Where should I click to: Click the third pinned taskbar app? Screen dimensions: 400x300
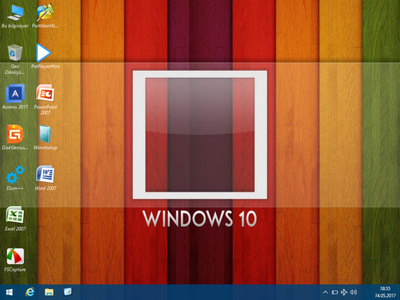tap(68, 292)
